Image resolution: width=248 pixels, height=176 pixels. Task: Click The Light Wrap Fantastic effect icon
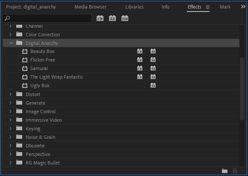[x=25, y=77]
